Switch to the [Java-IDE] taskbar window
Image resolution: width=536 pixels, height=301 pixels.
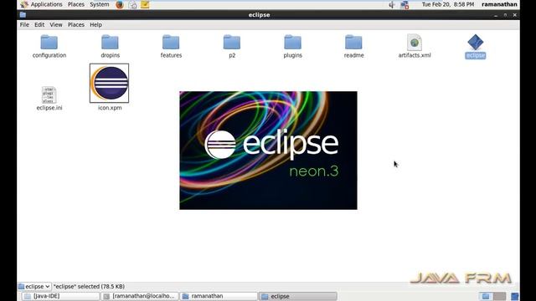tap(60, 296)
